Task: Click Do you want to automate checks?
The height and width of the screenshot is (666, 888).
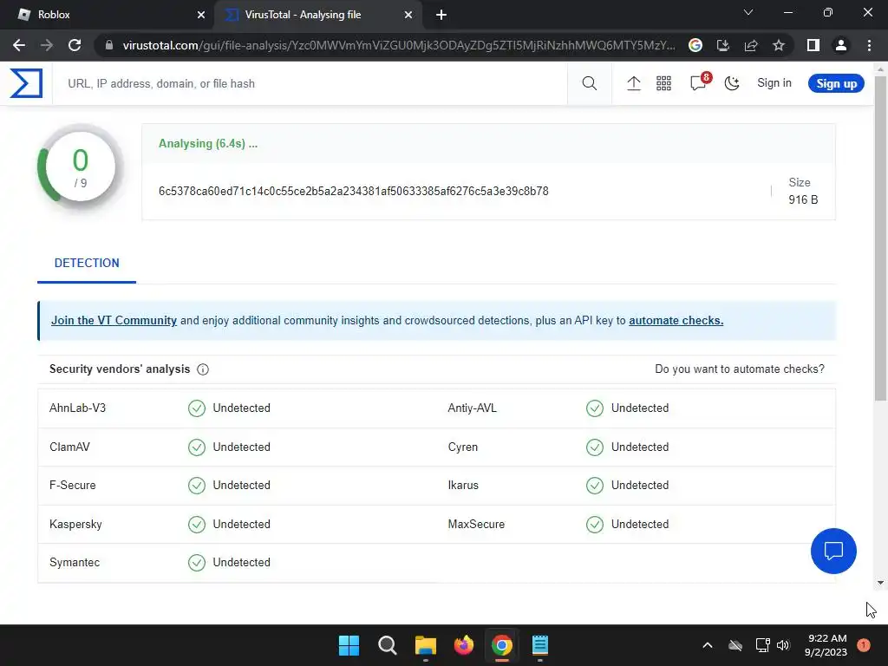Action: (x=740, y=369)
